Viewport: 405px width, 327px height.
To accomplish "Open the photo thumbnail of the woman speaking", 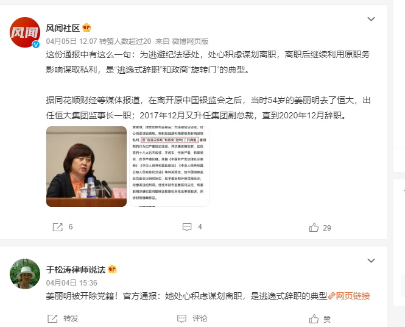I will (x=86, y=167).
